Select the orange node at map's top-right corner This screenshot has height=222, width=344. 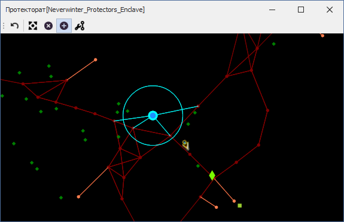(322, 35)
